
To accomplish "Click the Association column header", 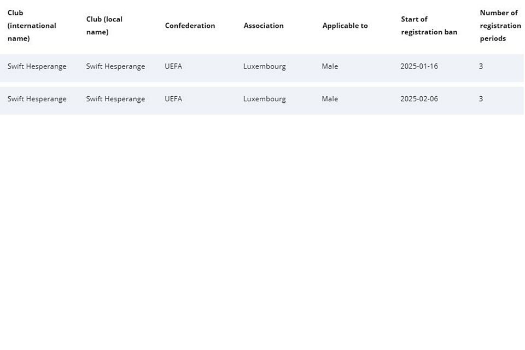I will (264, 26).
